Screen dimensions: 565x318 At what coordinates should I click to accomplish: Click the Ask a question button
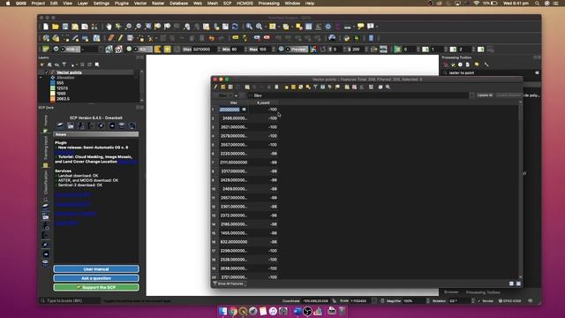pyautogui.click(x=96, y=278)
